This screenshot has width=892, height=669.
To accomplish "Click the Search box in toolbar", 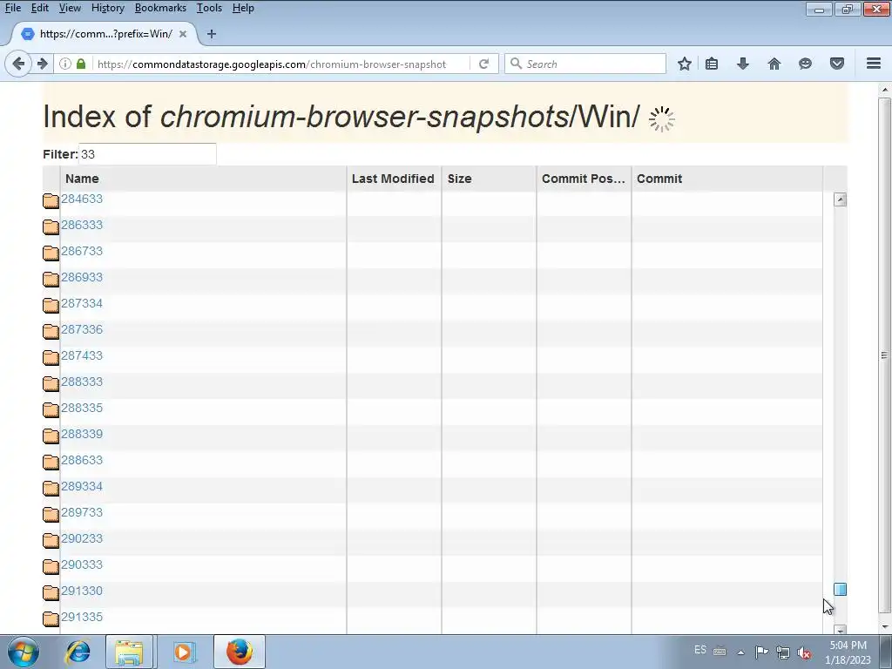I will pyautogui.click(x=585, y=64).
